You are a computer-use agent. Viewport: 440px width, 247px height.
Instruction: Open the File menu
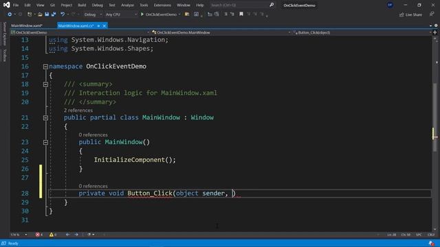coord(16,5)
